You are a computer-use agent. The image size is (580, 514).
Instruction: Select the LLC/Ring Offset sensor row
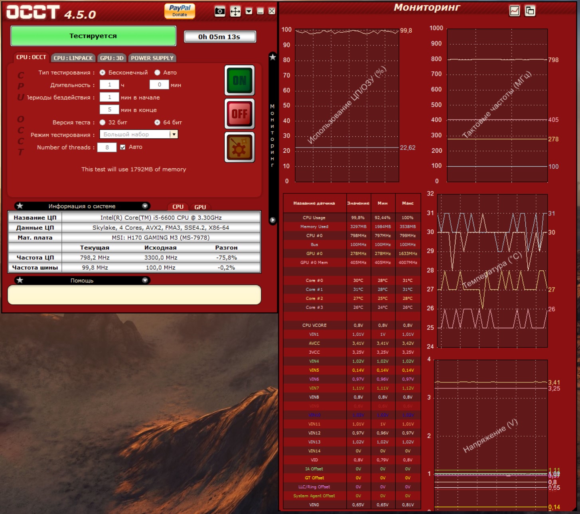(x=351, y=487)
